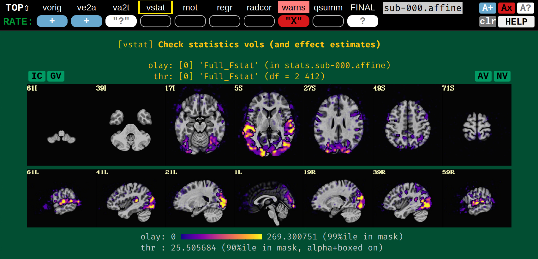Viewport: 538px width, 259px height.
Task: Open the HELP button
Action: [516, 21]
